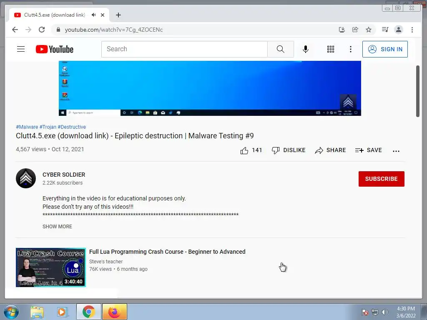
Task: Open a new tab with plus button
Action: [x=118, y=15]
